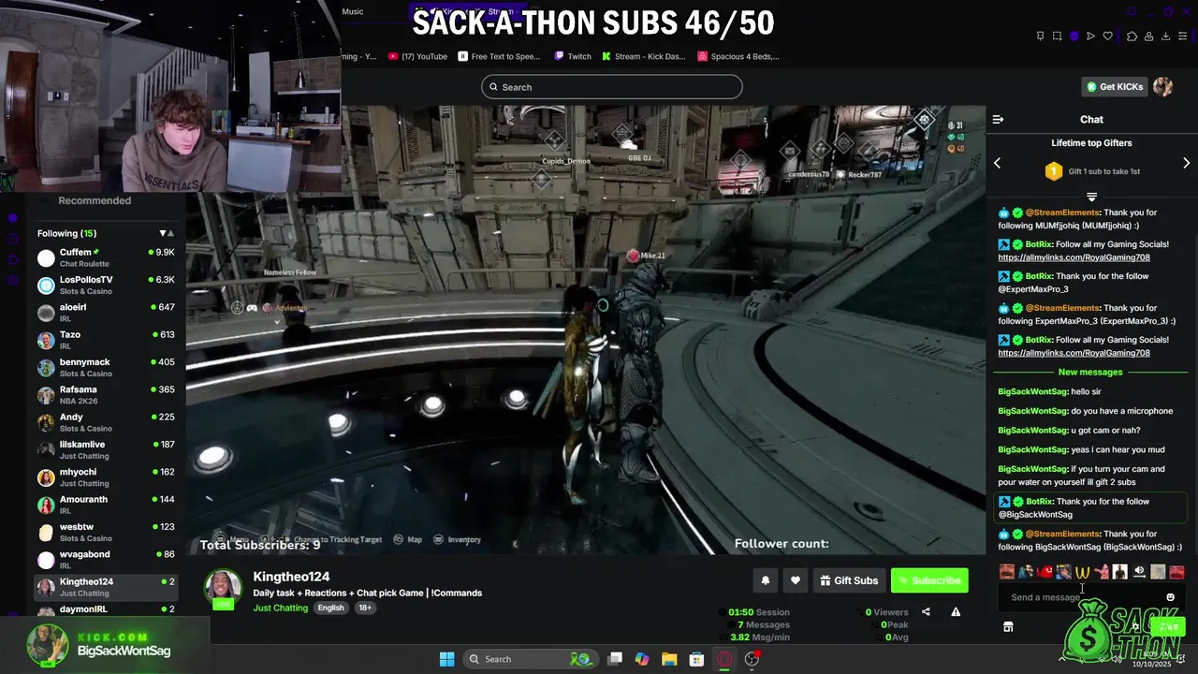Click the warning report triangle icon
The image size is (1198, 674).
(956, 612)
